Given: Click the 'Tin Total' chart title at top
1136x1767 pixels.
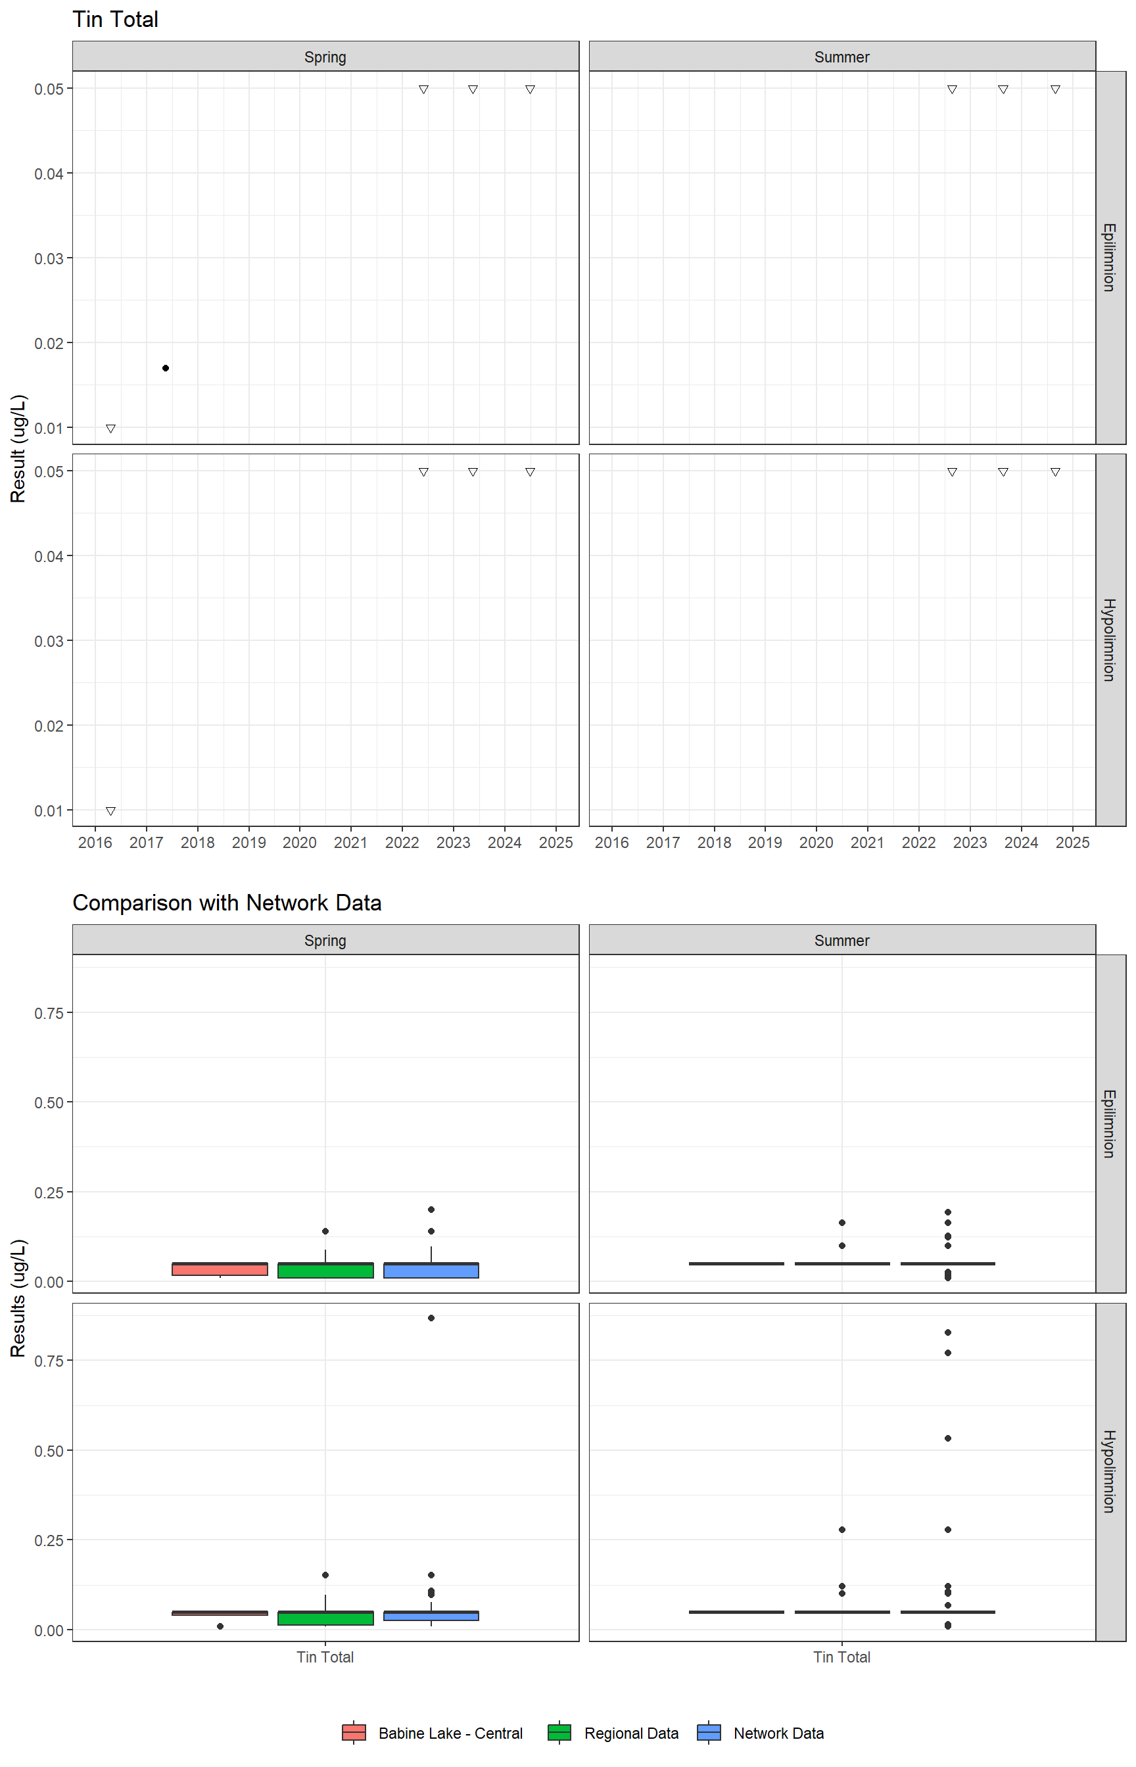Looking at the screenshot, I should pos(115,19).
